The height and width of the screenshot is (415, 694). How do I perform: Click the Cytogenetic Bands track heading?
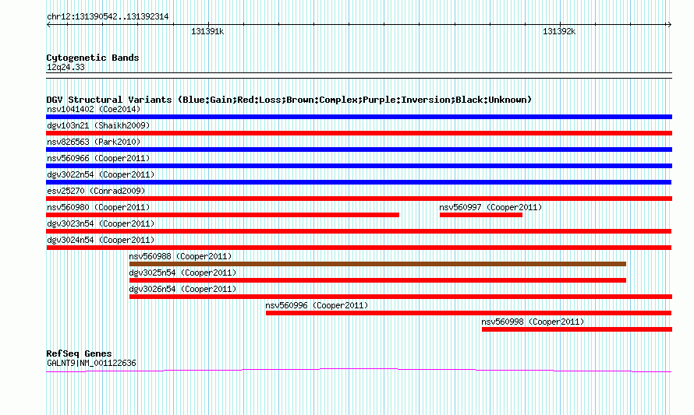[x=93, y=58]
